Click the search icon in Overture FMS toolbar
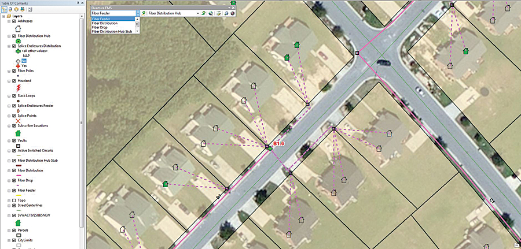 coord(226,13)
